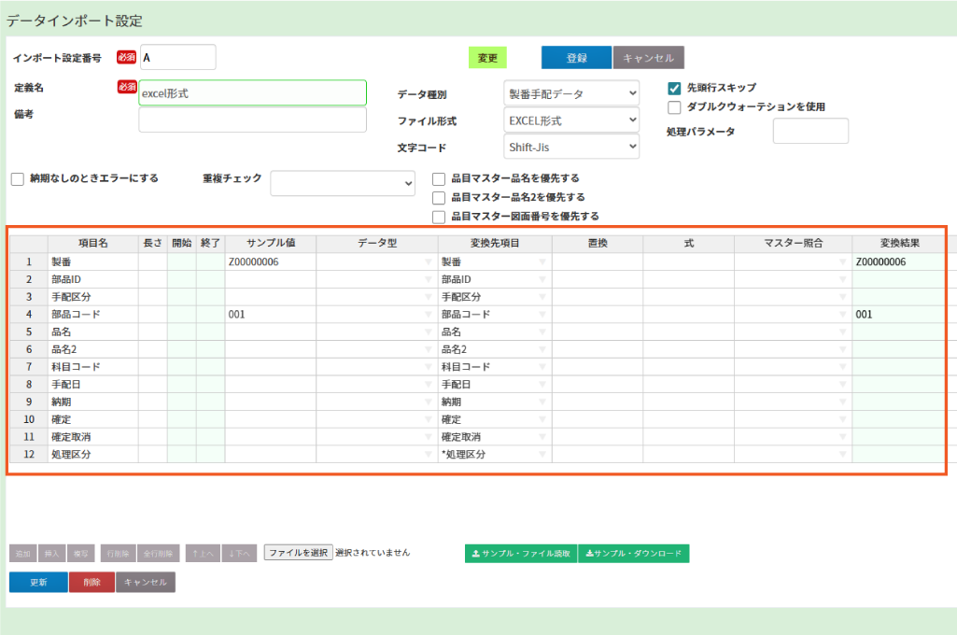
Task: Click the green 変更 status label
Action: 487,58
